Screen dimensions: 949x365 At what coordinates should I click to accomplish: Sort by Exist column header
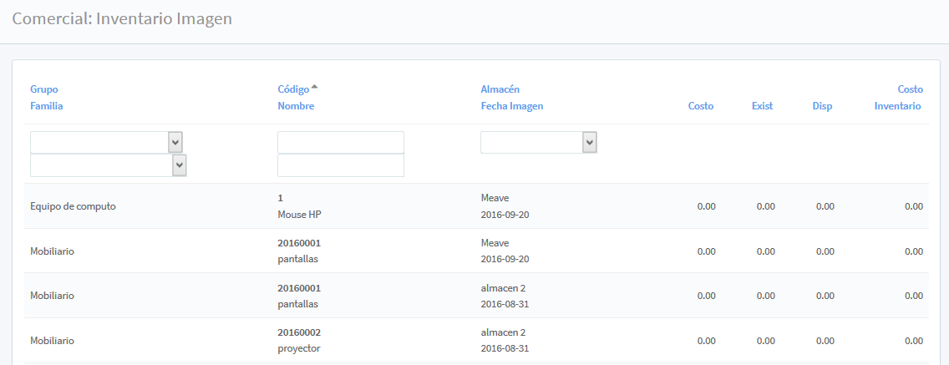pos(762,106)
